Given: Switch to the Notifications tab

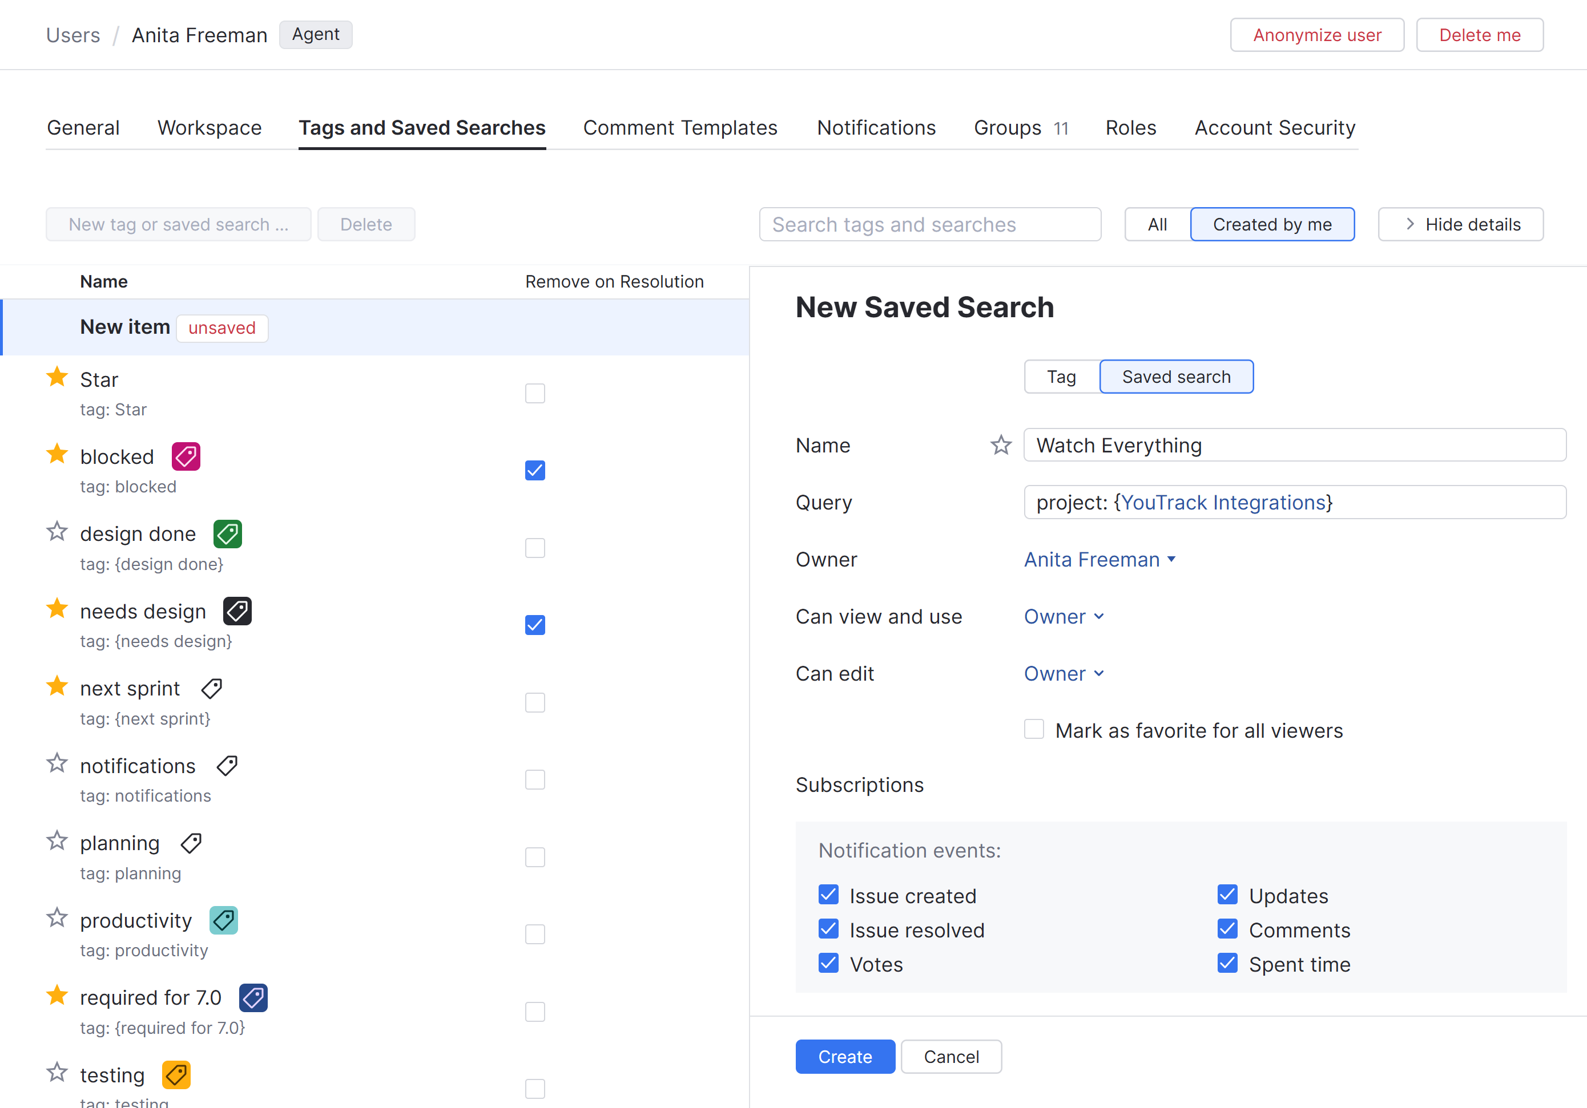Looking at the screenshot, I should click(x=876, y=128).
